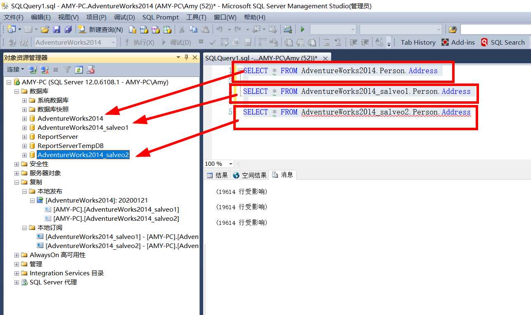Click the Find in Files icon

tap(453, 29)
